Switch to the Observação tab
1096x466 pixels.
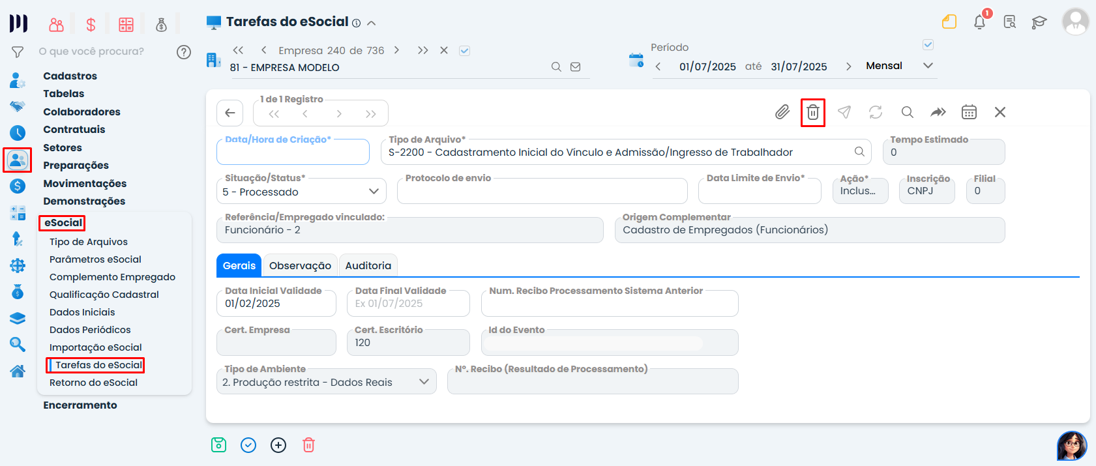click(x=300, y=266)
